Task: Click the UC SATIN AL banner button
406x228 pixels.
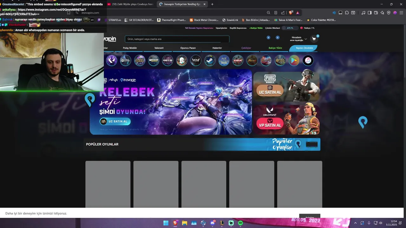Action: (x=115, y=121)
